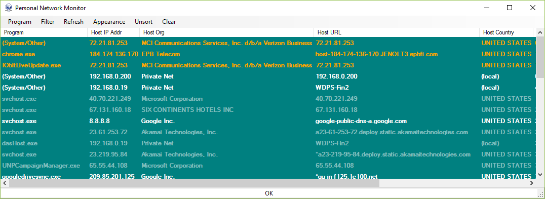
Task: Select the IObitLiveUpdate.exe row
Action: point(268,65)
